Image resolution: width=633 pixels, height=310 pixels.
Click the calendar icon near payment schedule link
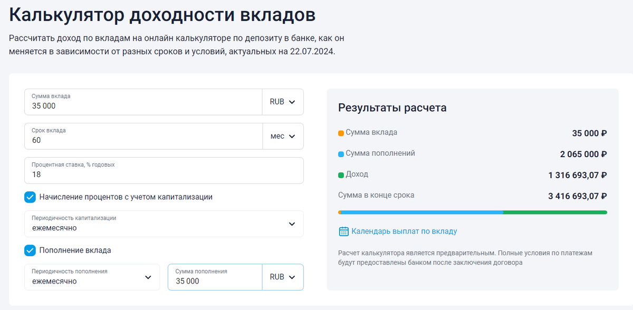(343, 231)
